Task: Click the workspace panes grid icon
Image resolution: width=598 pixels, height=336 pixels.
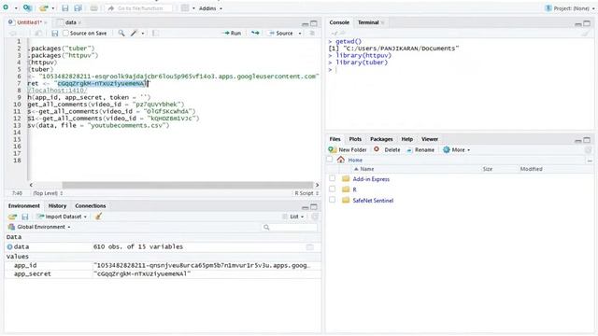Action: click(185, 8)
